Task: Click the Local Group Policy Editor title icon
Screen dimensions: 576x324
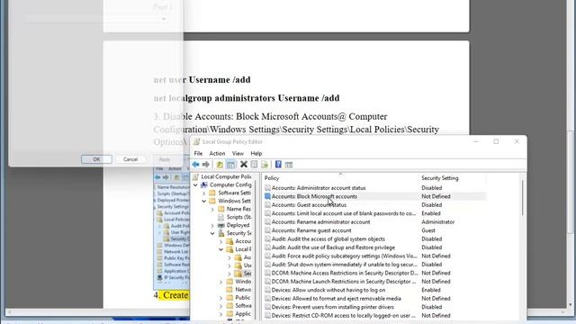Action: (x=197, y=142)
